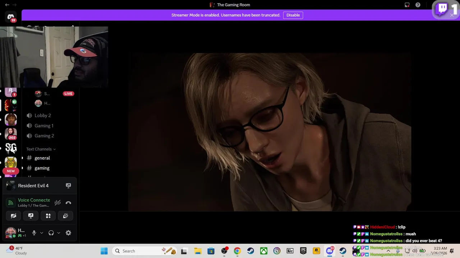
Task: Disable Streamer Mode via banner button
Action: 293,15
